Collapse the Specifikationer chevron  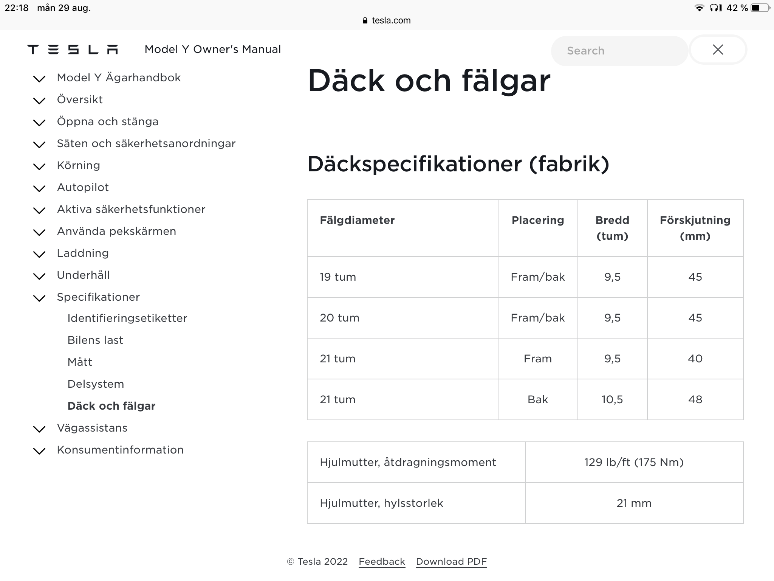tap(39, 298)
